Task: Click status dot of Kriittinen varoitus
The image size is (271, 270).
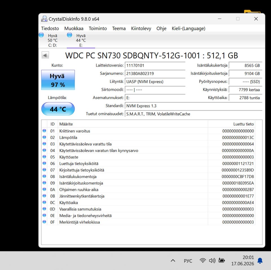Action: tap(44, 130)
